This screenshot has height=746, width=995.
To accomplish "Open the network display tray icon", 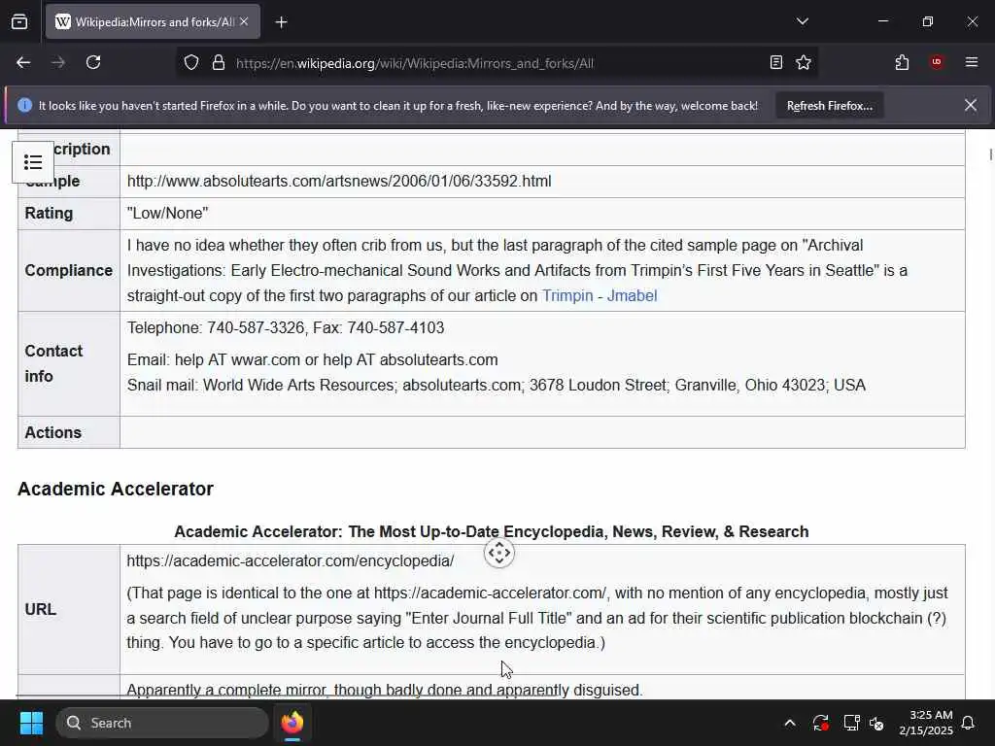I will [x=851, y=723].
